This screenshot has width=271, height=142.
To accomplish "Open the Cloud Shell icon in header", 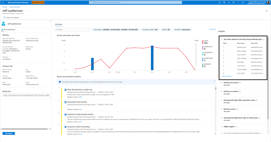I will coord(220,2).
